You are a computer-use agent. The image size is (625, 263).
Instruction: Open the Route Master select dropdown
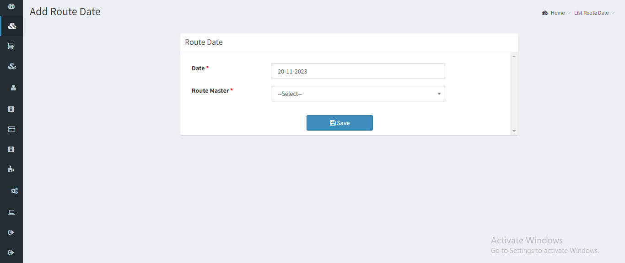click(358, 94)
